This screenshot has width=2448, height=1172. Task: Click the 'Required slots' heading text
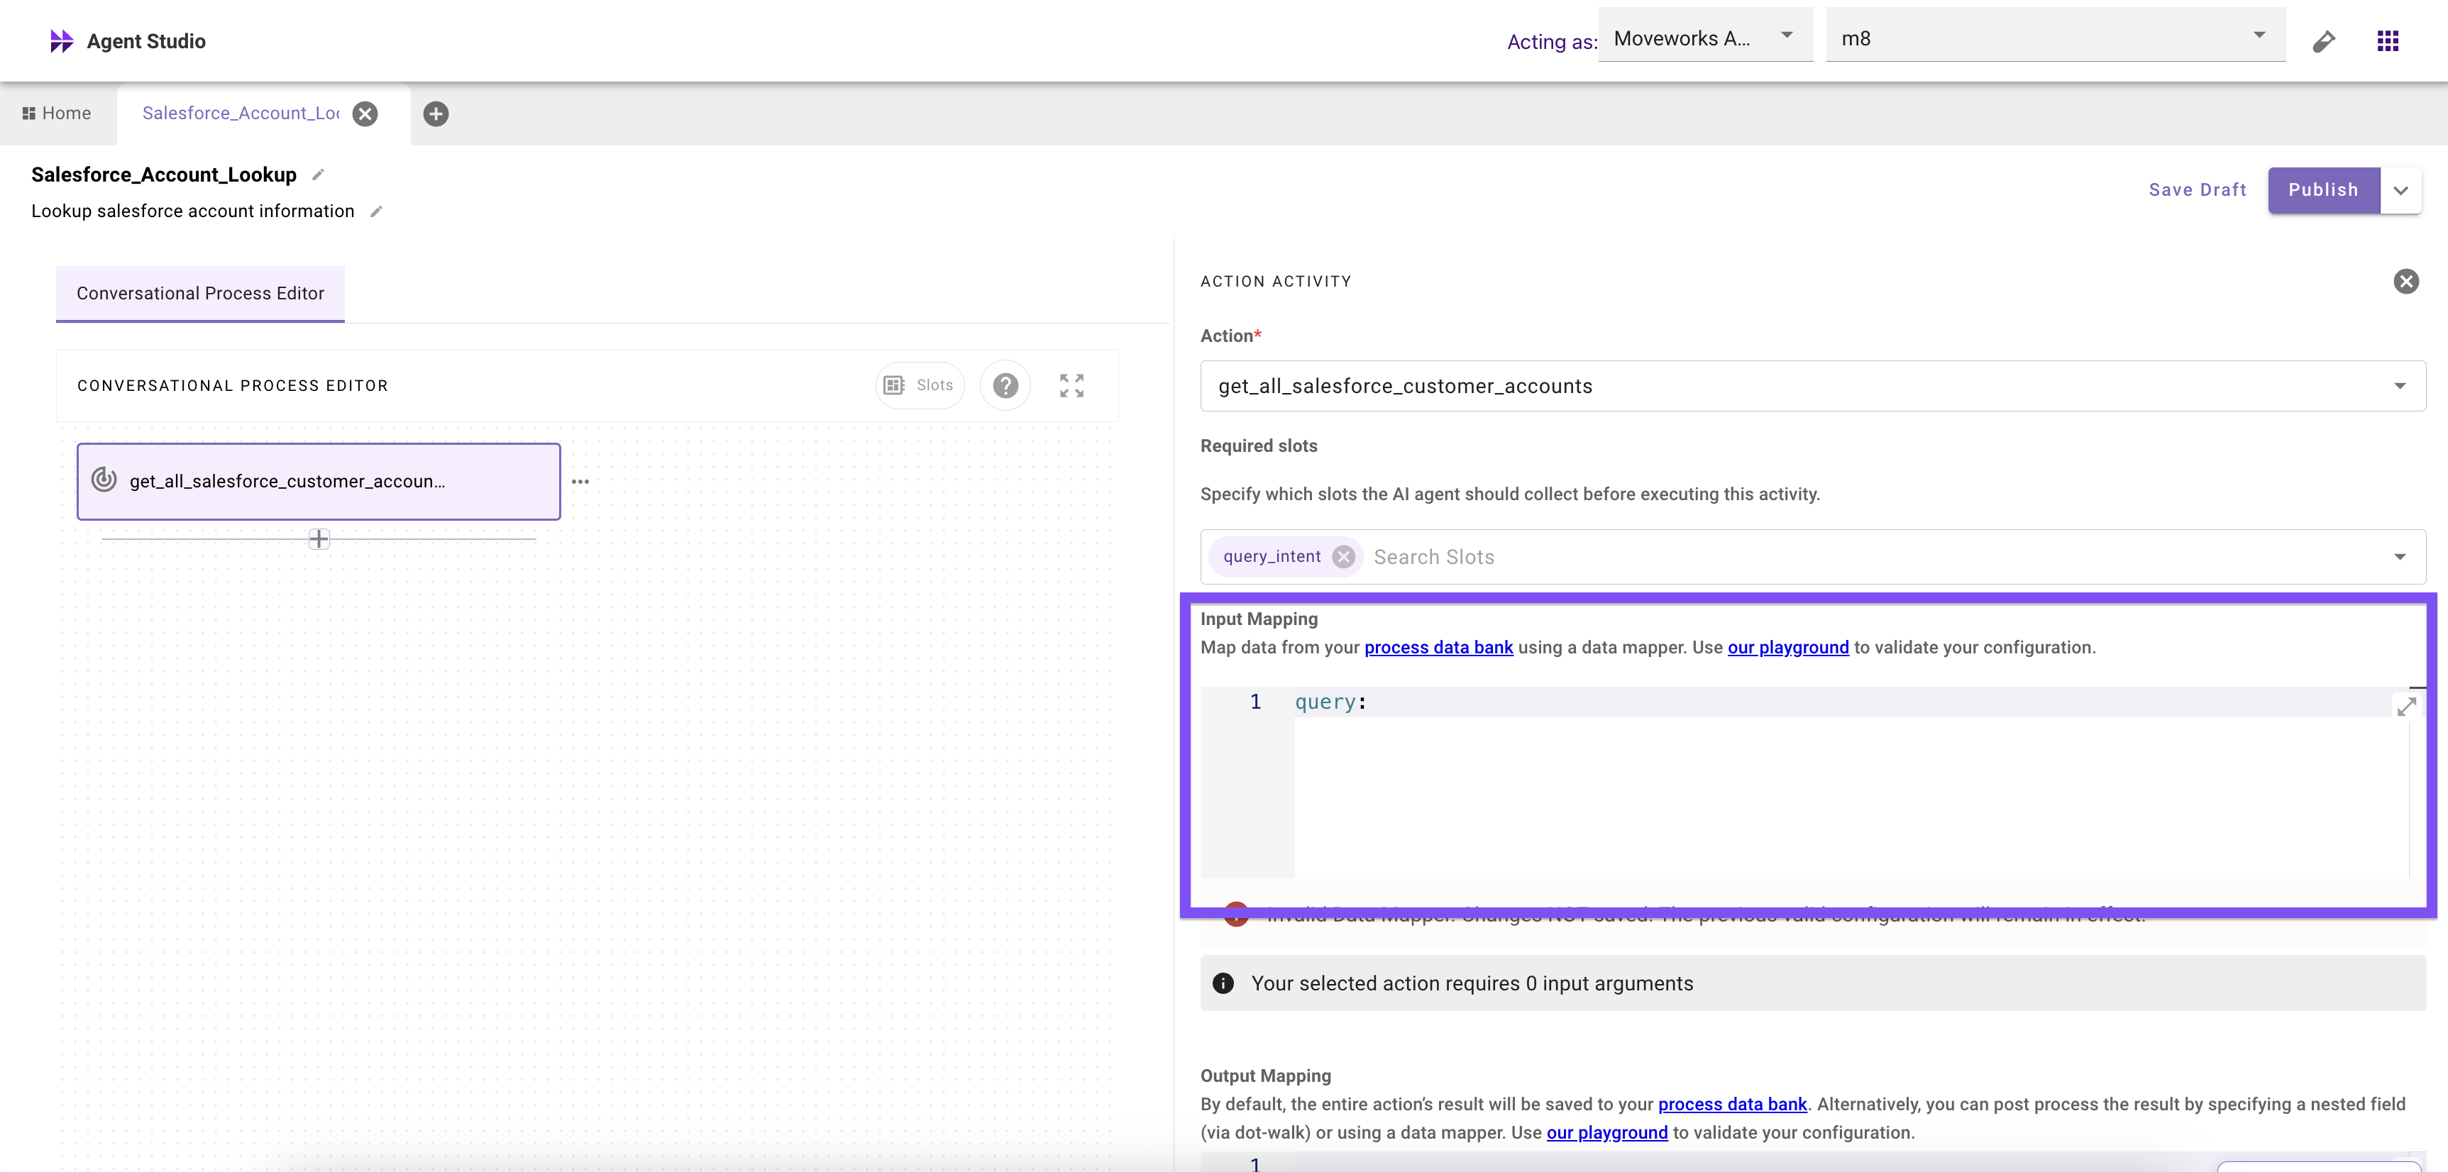(x=1258, y=447)
